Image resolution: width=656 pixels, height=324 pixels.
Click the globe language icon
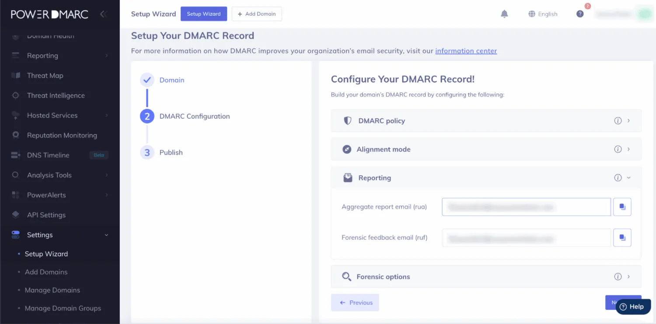pyautogui.click(x=532, y=14)
